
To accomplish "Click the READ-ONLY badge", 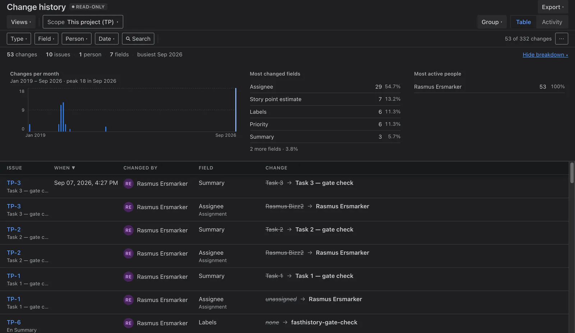I will pyautogui.click(x=88, y=7).
